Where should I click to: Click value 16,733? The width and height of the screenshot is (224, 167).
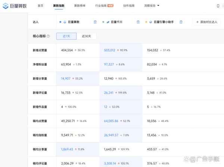coord(66,93)
